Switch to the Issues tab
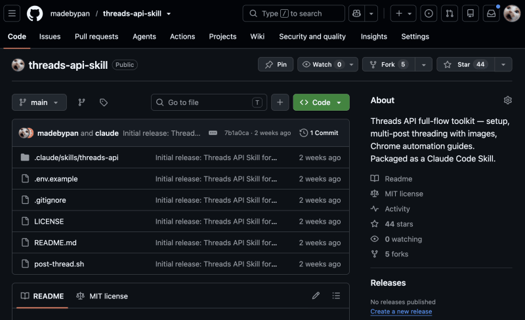525x320 pixels. click(x=50, y=37)
